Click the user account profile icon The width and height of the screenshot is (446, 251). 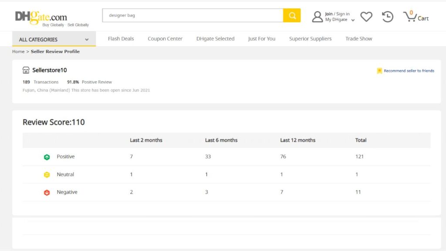point(318,17)
